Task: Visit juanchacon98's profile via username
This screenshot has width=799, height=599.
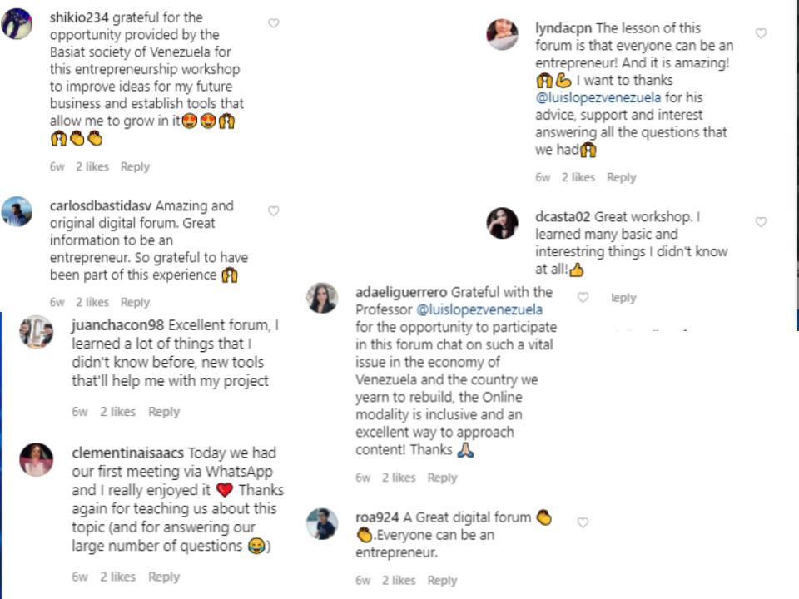Action: point(122,325)
